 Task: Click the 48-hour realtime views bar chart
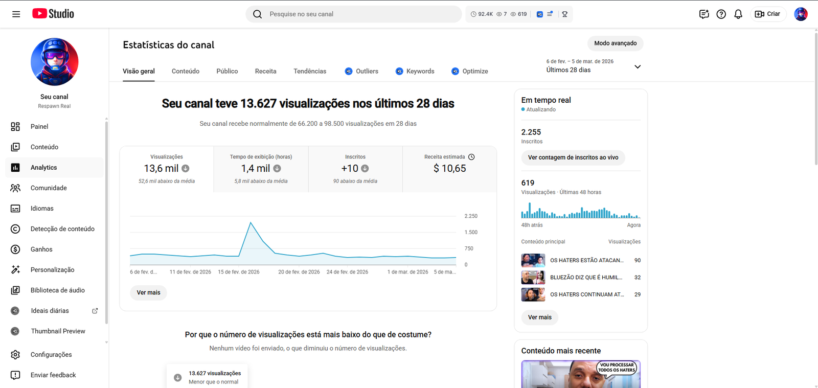coord(581,211)
